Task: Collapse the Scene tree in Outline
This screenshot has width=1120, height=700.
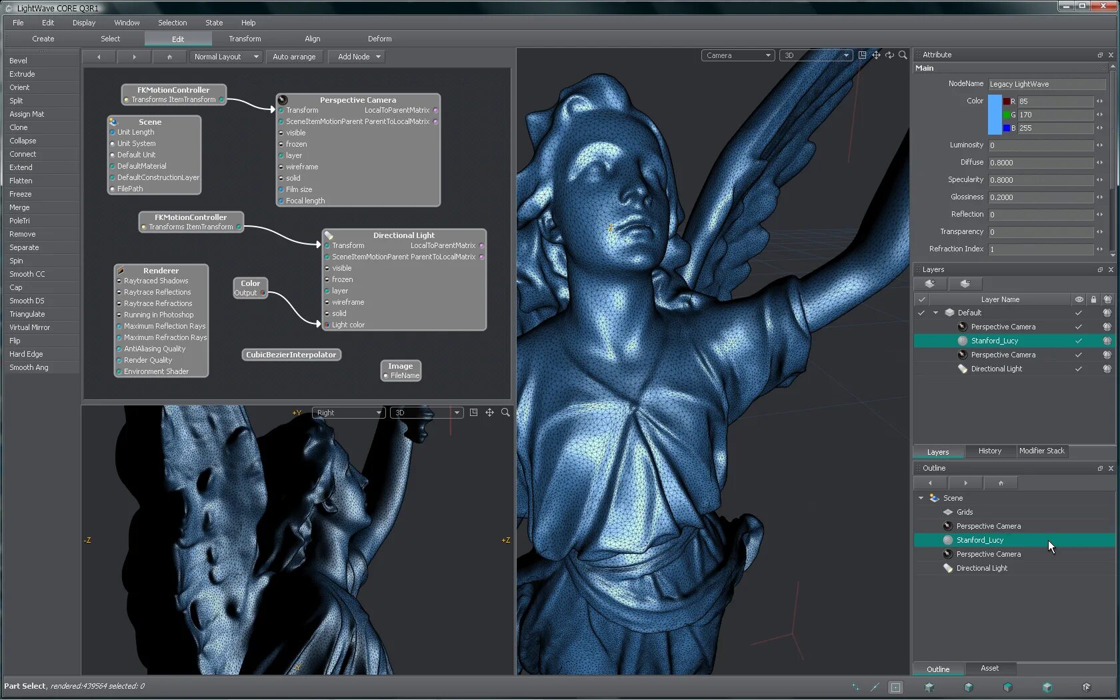Action: [921, 498]
